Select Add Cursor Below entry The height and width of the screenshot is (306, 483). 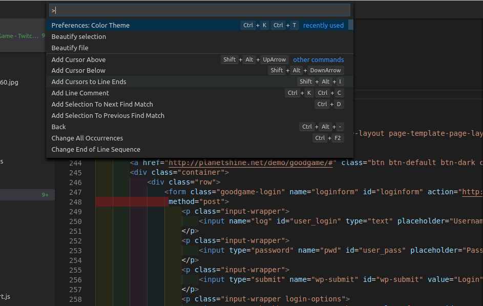click(78, 70)
